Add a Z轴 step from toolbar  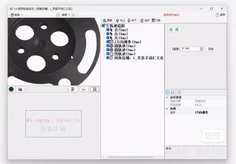[x=156, y=20]
